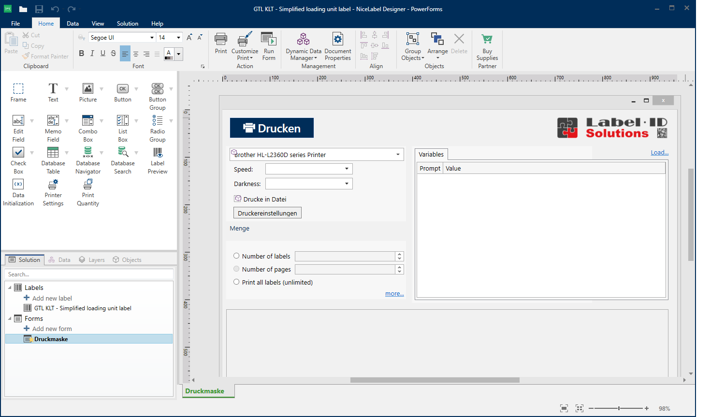Screen dimensions: 725x417
Task: Click the solution Search field
Action: click(89, 274)
